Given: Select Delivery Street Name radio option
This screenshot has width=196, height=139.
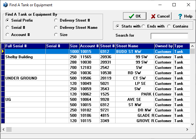Looking at the screenshot, I should point(56,28).
